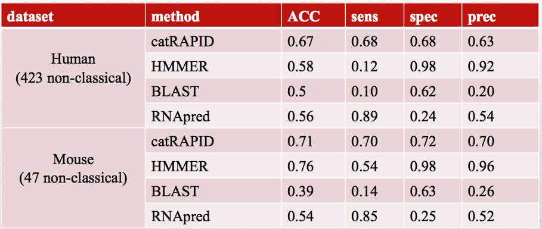The width and height of the screenshot is (542, 229).
Task: Click the 'prec' column header
Action: [x=501, y=15]
